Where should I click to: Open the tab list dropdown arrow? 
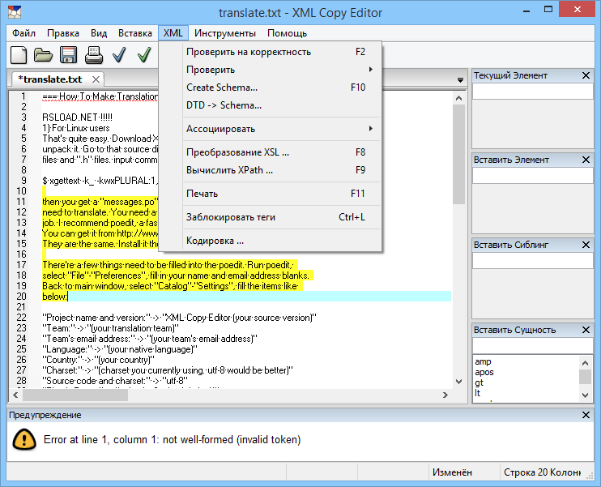pyautogui.click(x=460, y=80)
